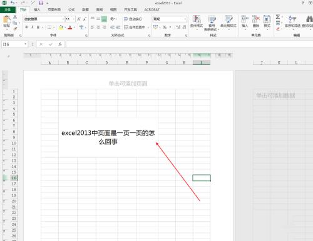Click the Save icon in quick access toolbar

point(41,3)
